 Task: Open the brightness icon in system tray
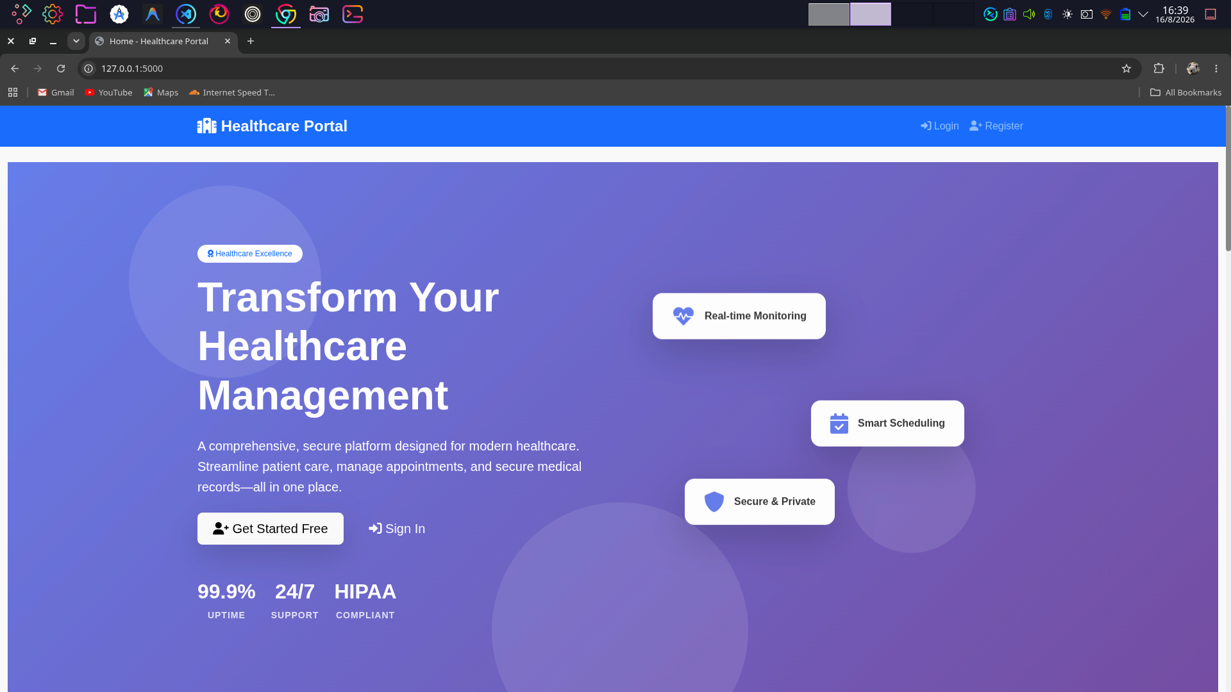point(1068,14)
